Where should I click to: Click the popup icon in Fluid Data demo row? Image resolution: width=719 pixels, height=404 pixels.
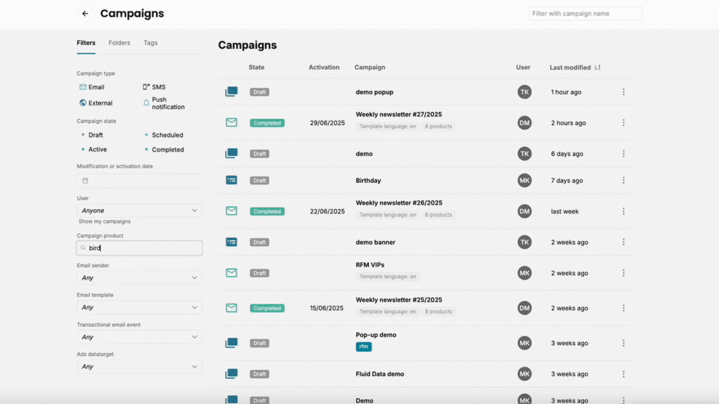click(231, 374)
